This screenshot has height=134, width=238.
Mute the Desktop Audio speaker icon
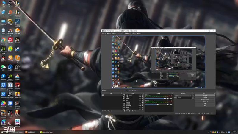tap(168, 105)
